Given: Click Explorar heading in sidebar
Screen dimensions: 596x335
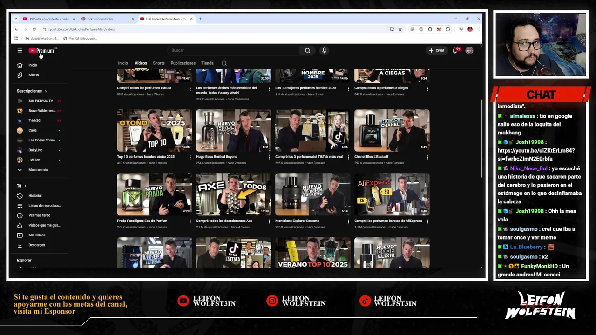Looking at the screenshot, I should 24,261.
